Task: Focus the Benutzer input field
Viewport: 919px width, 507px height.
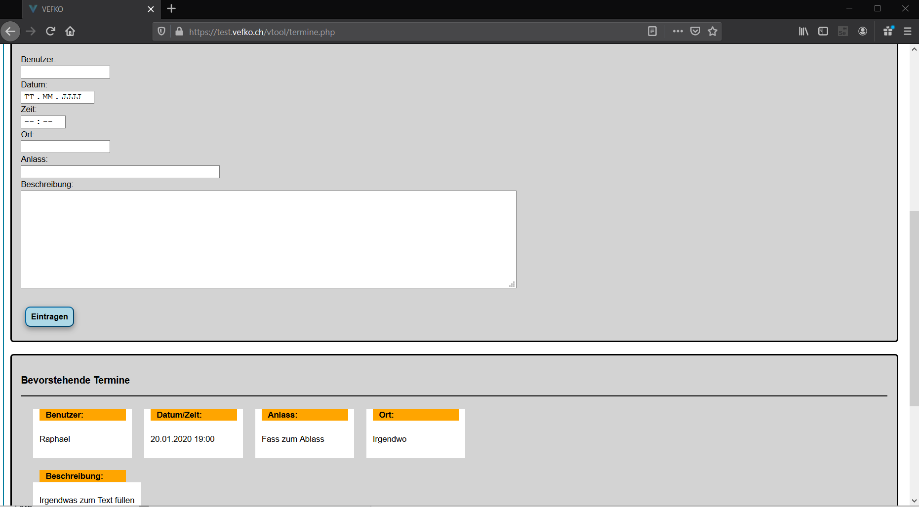Action: [x=65, y=72]
